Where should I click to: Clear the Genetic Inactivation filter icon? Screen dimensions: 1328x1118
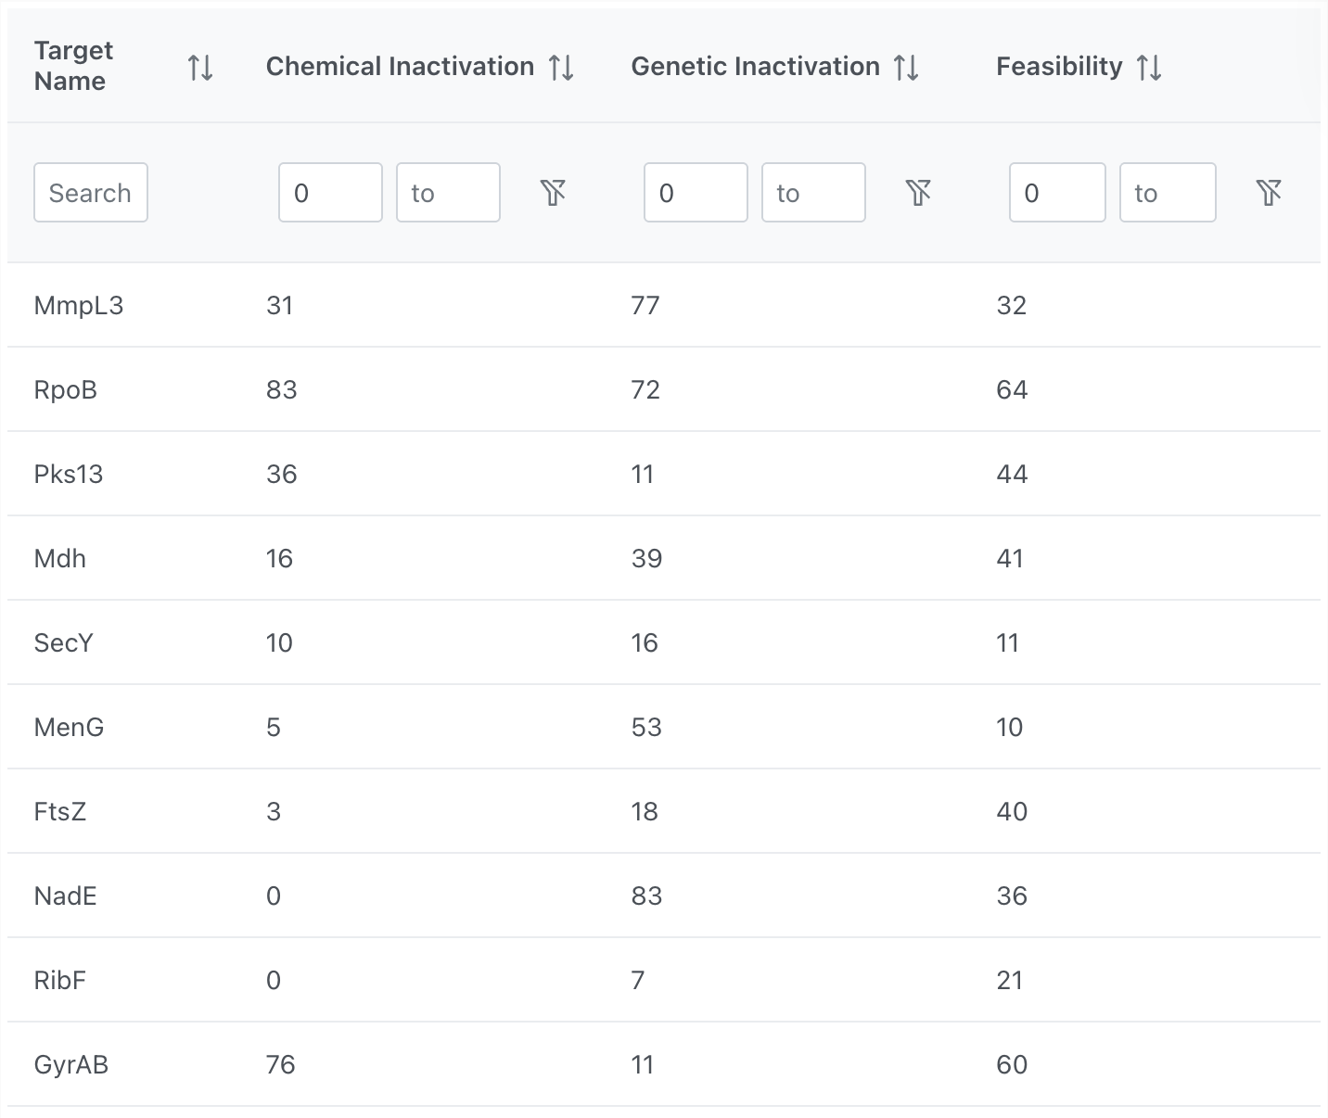point(918,193)
